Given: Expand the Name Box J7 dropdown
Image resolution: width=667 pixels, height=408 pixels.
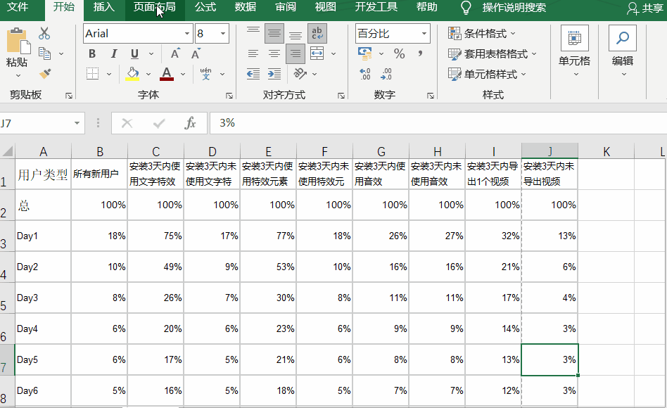Looking at the screenshot, I should (x=77, y=123).
